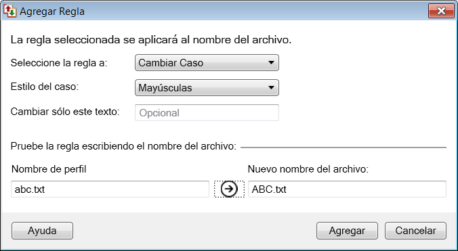Click the file renamer app icon in the title bar

tap(9, 11)
